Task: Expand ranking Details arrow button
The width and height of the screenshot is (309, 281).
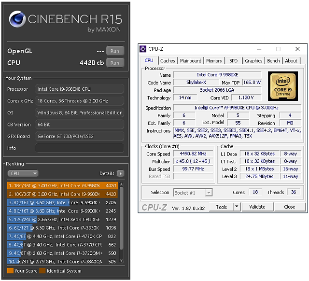Action: point(120,173)
